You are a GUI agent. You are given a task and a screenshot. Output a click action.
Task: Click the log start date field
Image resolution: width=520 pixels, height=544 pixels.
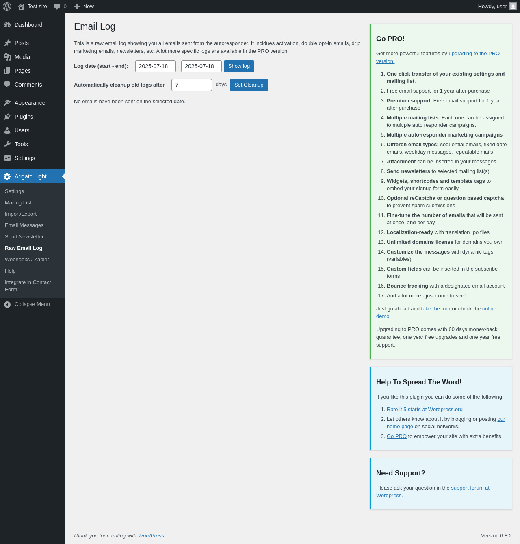click(x=156, y=66)
